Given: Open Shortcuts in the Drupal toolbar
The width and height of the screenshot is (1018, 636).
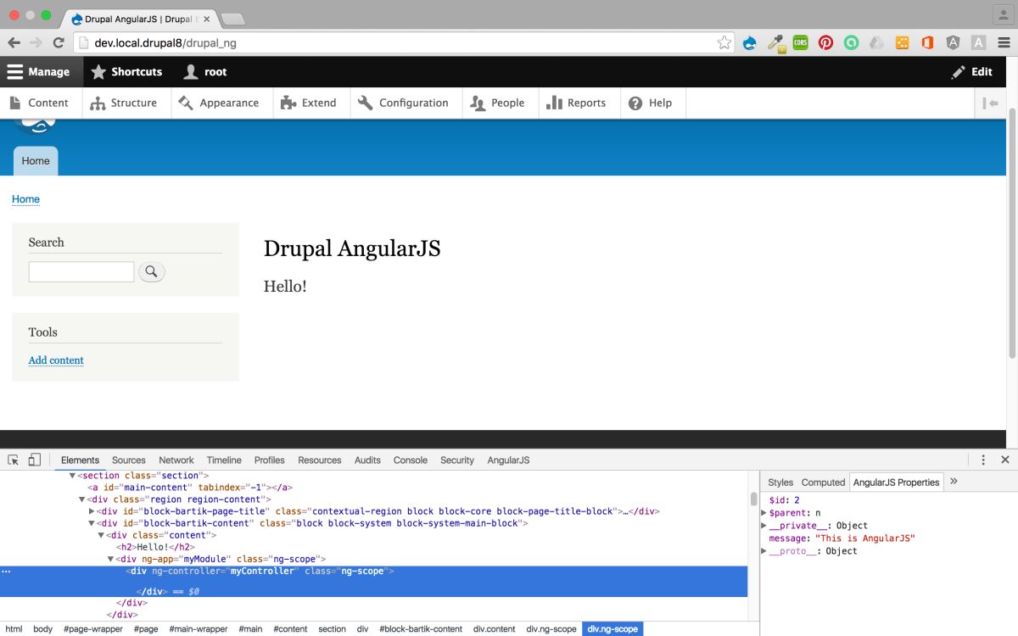Looking at the screenshot, I should (126, 72).
